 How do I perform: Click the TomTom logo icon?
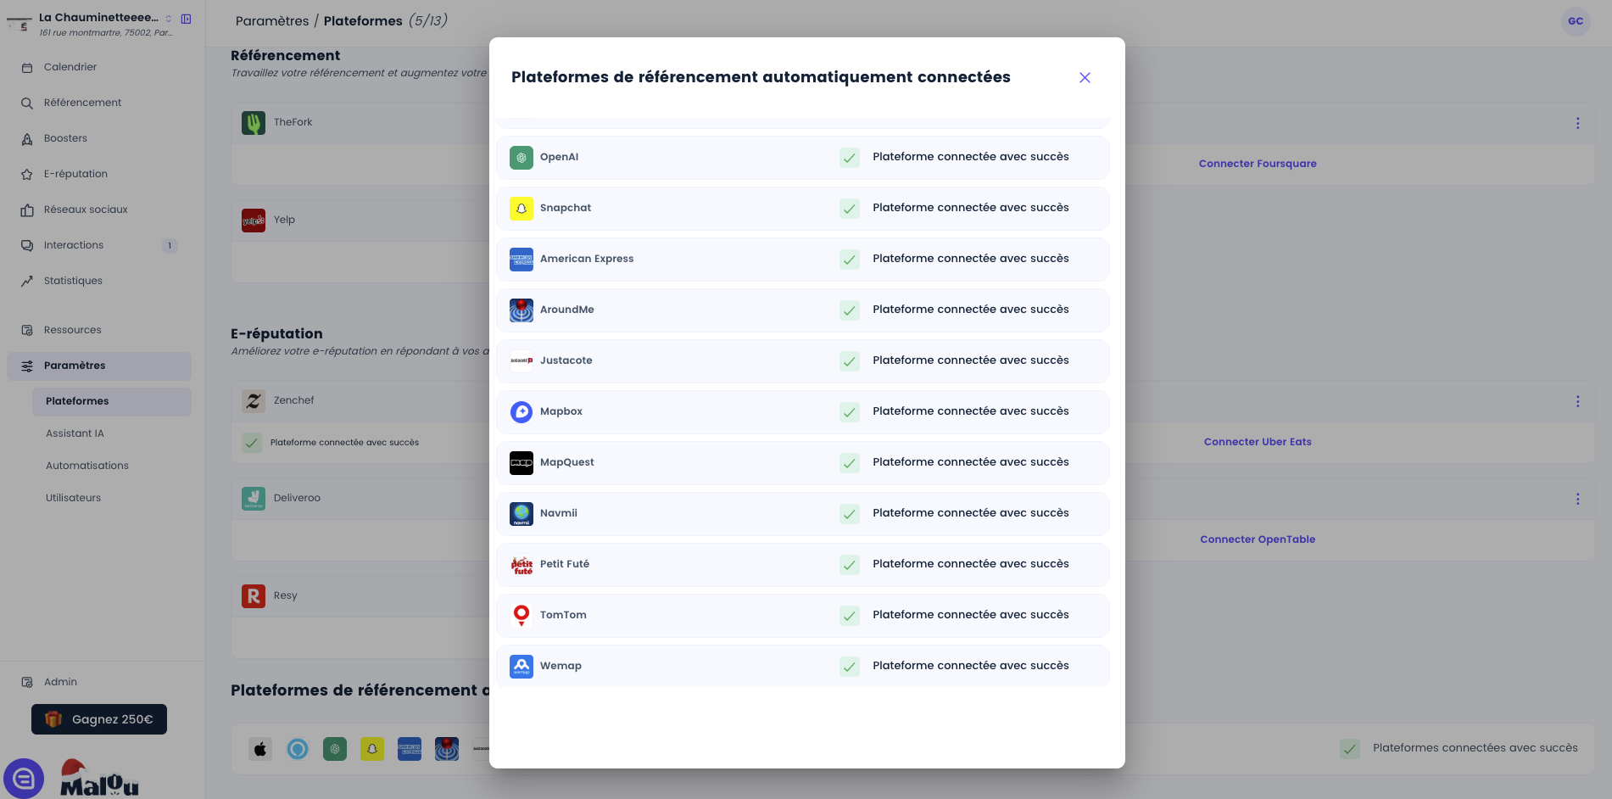pyautogui.click(x=522, y=616)
